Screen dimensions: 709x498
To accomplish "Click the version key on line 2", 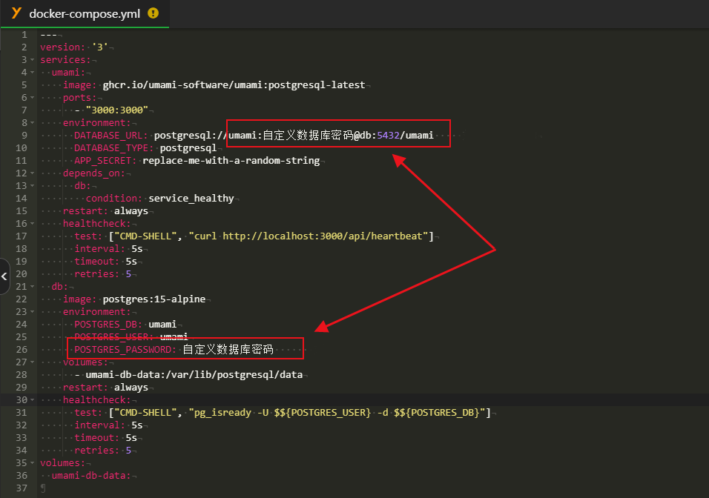I will tap(62, 47).
